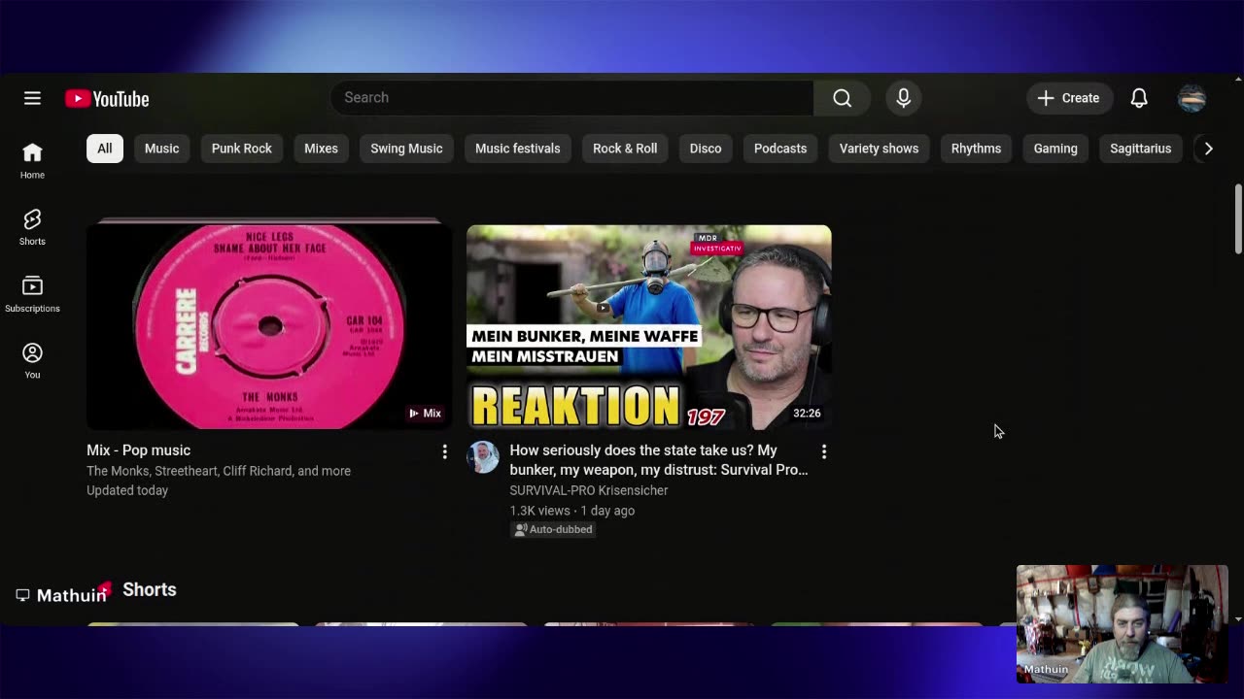The height and width of the screenshot is (699, 1244).
Task: Start voice search with the microphone
Action: (x=903, y=98)
